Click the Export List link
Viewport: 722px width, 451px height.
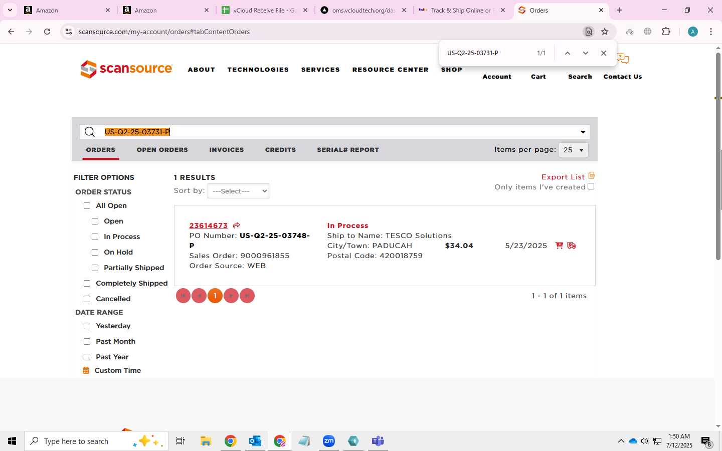[563, 177]
